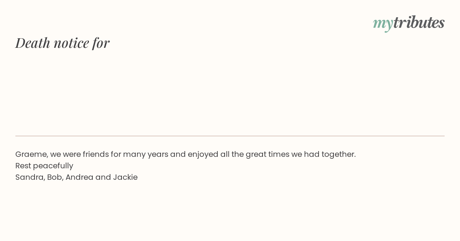The width and height of the screenshot is (460, 241).
Task: Click the name "Andrea" in signature
Action: [79, 177]
